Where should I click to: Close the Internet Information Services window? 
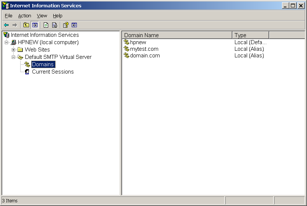[301, 6]
